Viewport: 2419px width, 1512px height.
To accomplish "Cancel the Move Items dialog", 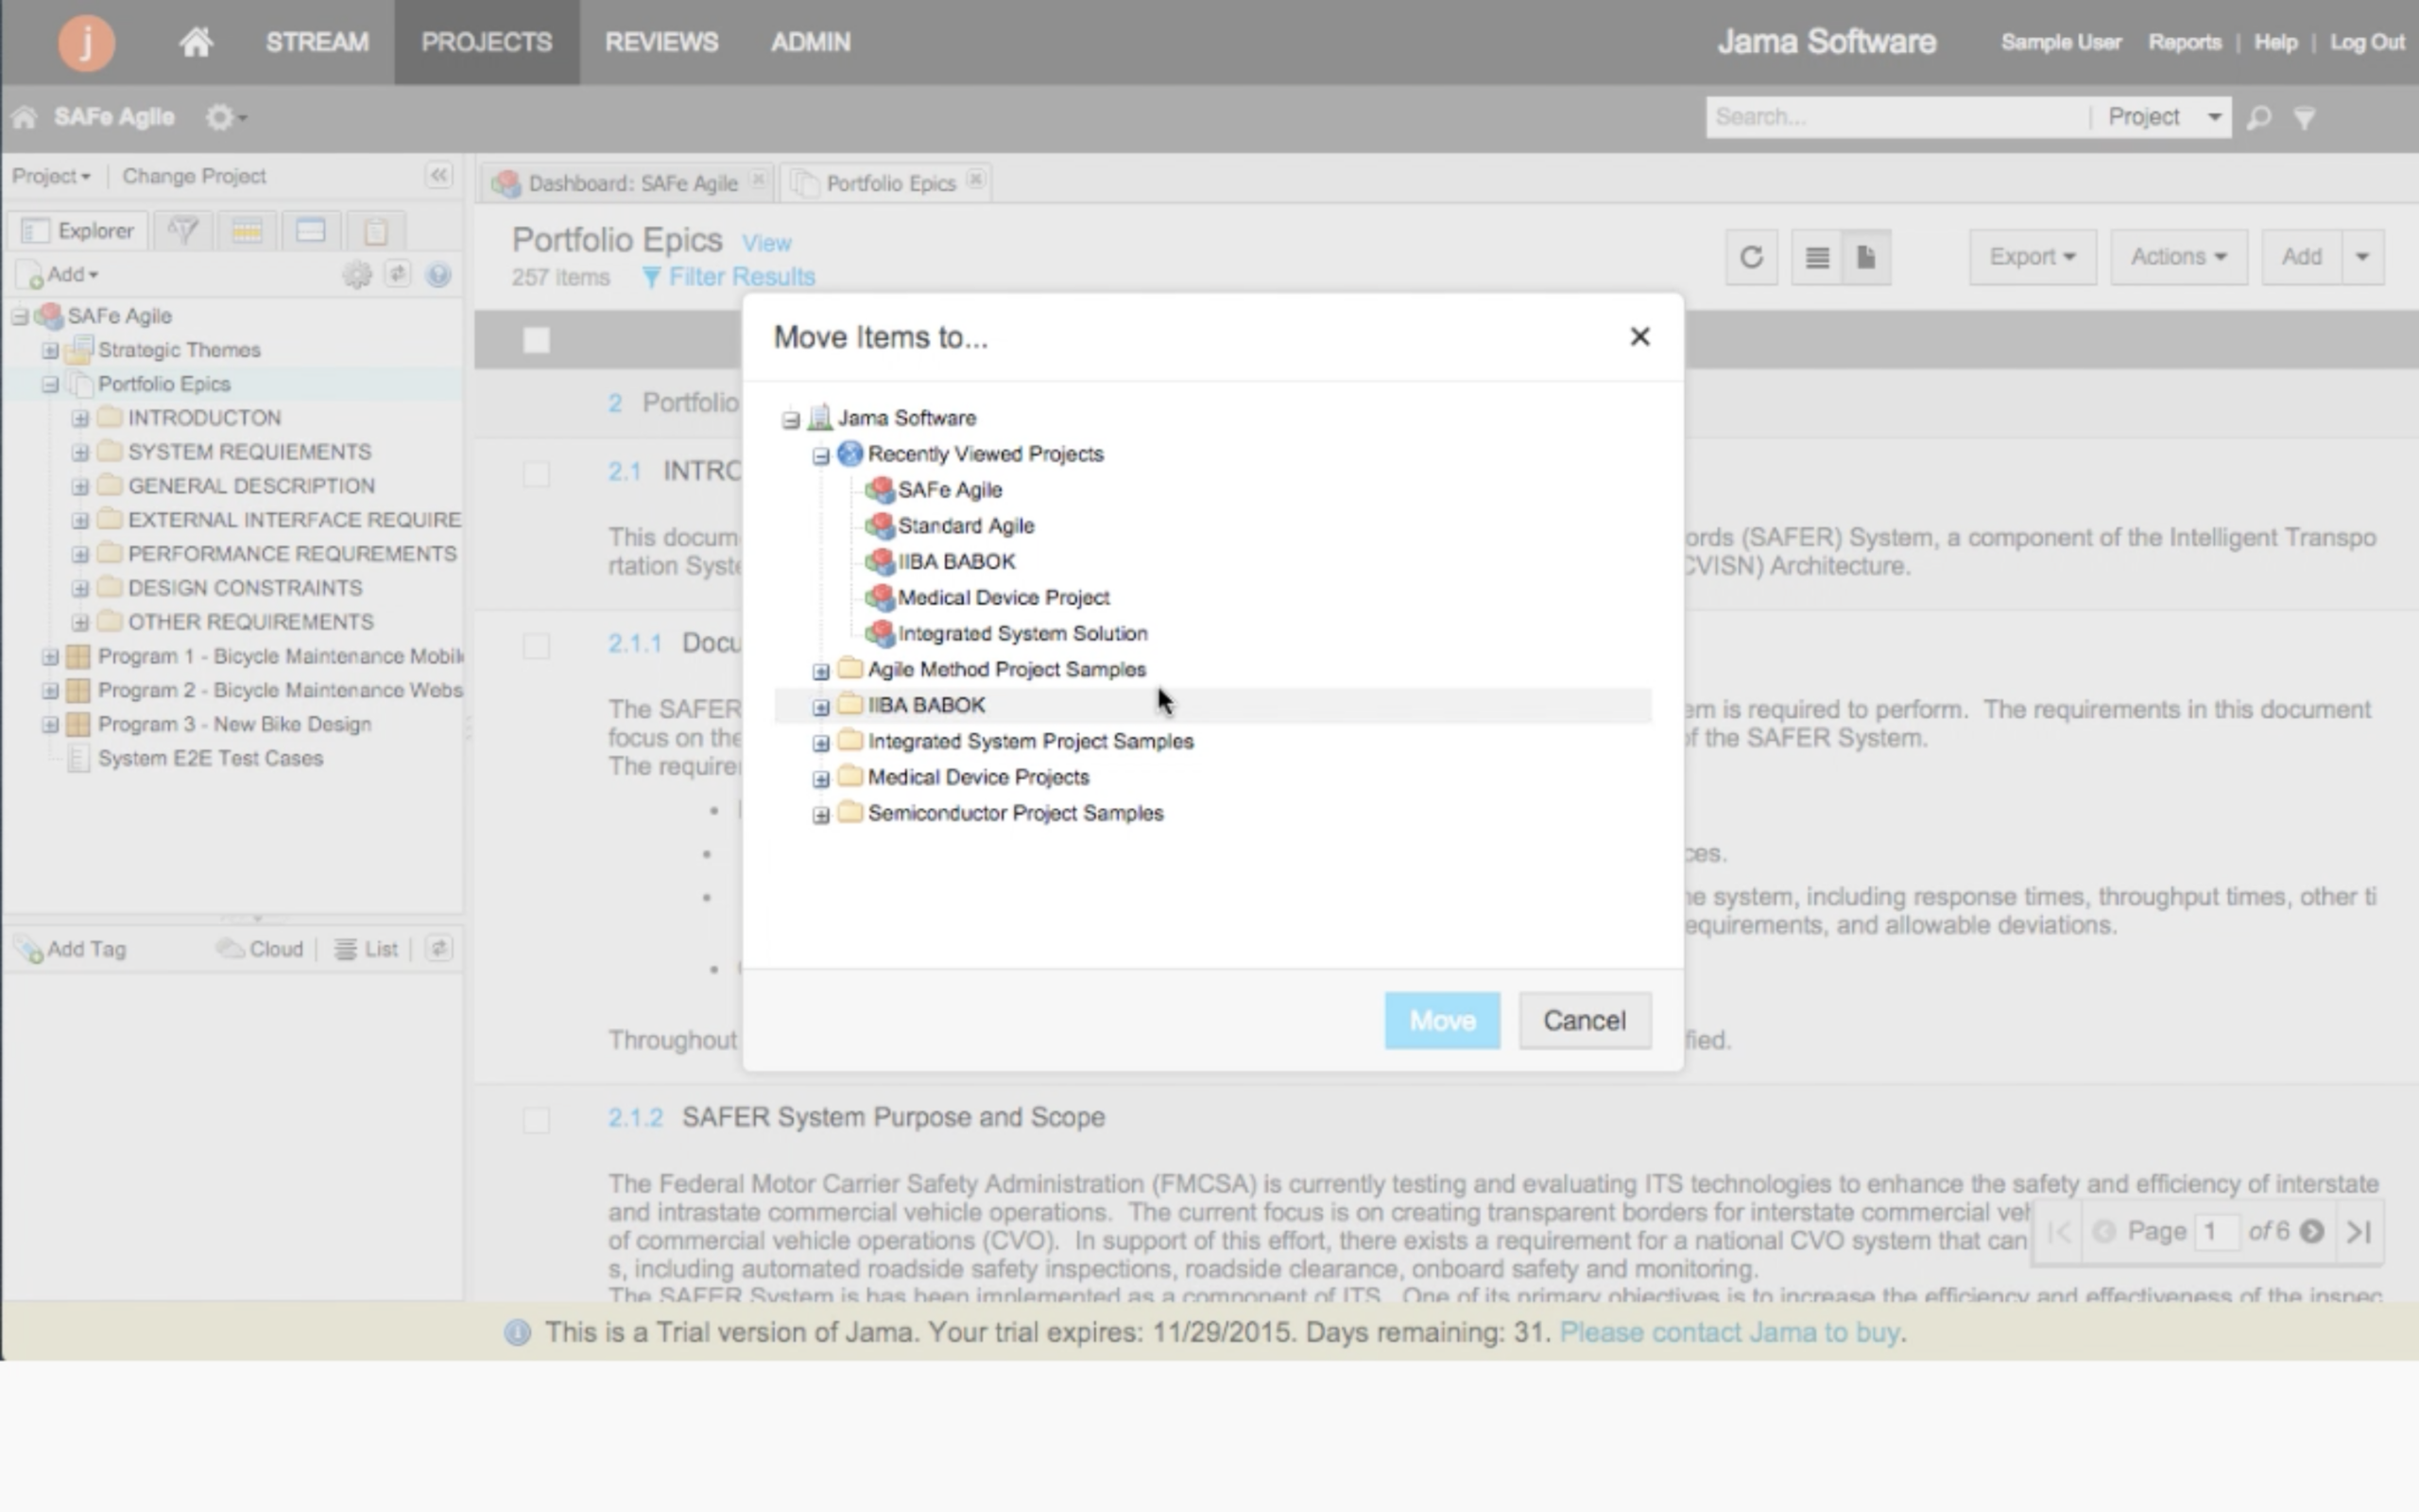I will (x=1585, y=1021).
